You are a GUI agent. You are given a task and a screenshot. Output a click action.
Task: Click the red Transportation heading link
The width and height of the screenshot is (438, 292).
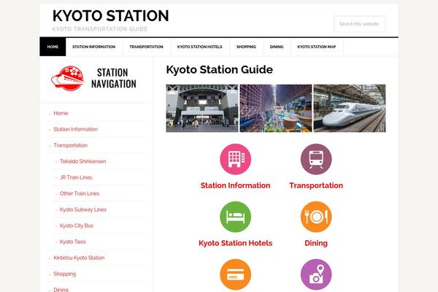(x=316, y=185)
